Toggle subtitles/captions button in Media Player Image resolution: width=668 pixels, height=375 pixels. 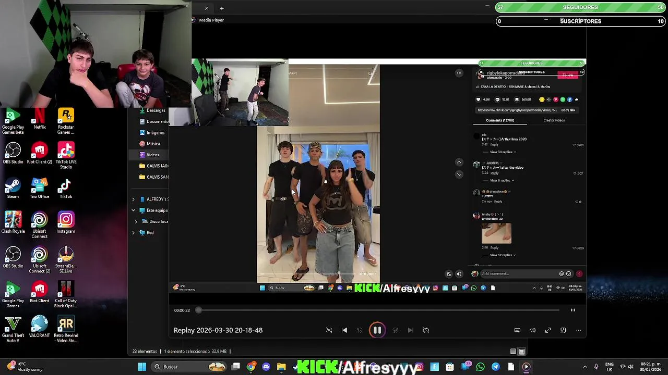(x=517, y=330)
